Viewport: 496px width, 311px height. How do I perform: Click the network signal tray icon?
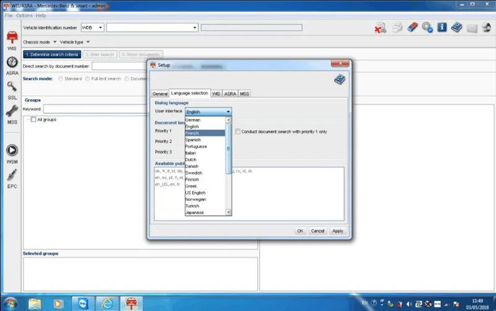pos(446,304)
